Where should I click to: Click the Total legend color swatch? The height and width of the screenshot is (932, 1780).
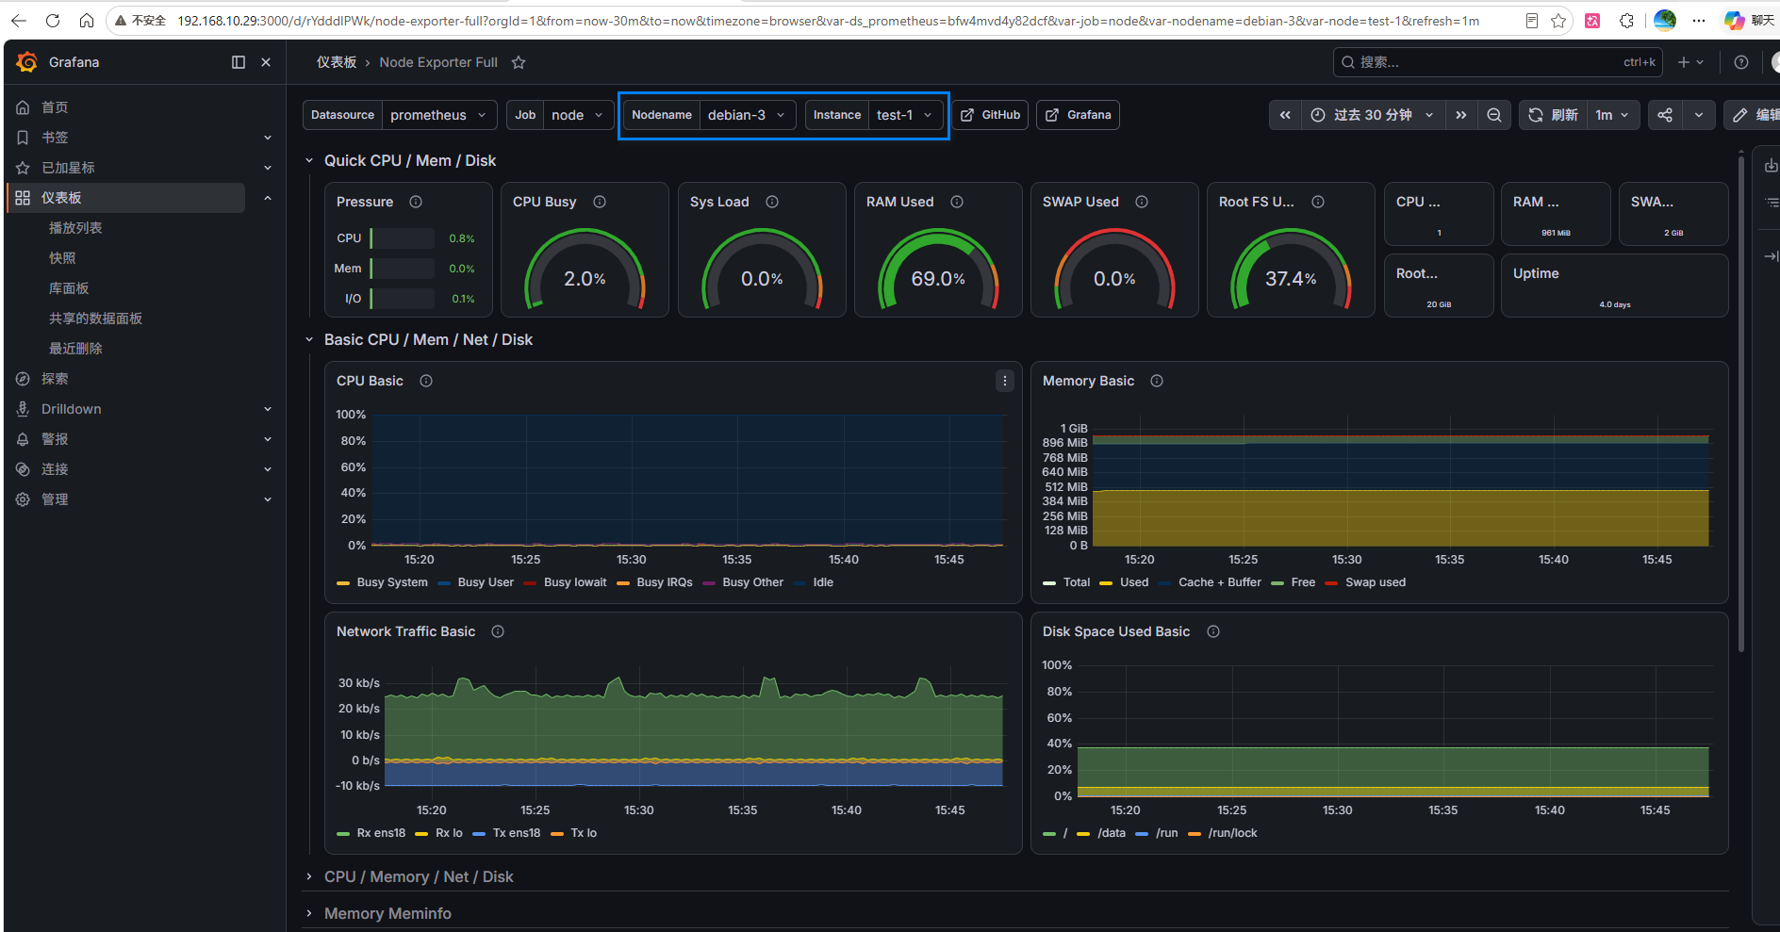coord(1049,583)
